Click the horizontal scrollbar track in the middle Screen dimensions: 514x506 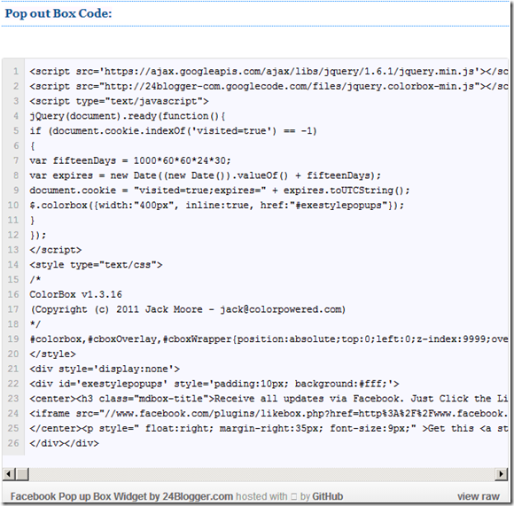(x=261, y=474)
